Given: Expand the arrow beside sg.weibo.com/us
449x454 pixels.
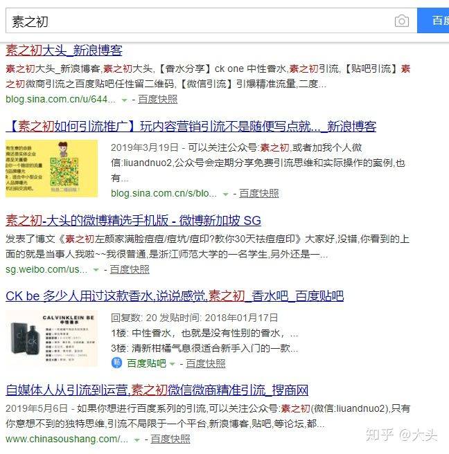Looking at the screenshot, I should [96, 270].
